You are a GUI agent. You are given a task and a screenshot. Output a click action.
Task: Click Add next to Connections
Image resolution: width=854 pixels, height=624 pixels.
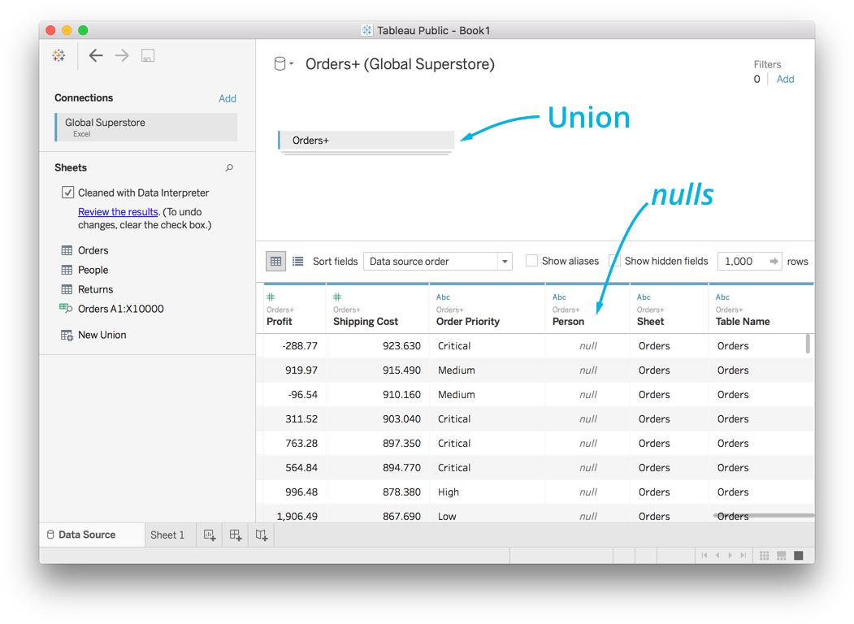pyautogui.click(x=228, y=98)
